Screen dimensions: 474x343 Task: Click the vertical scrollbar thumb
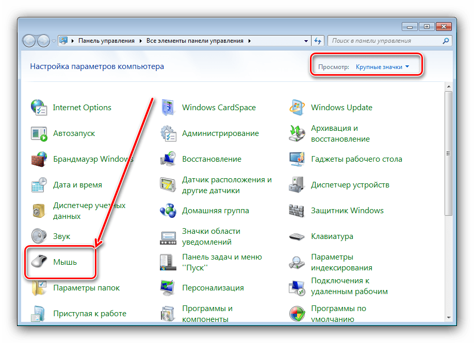pyautogui.click(x=449, y=153)
